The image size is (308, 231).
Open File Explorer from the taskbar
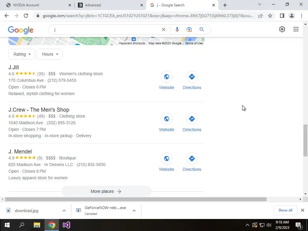click(x=37, y=225)
